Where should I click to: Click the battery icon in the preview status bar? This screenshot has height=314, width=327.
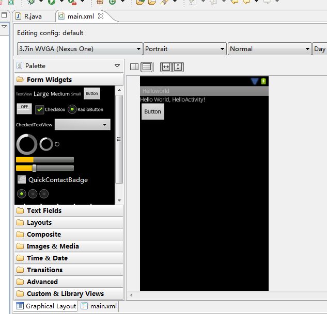[x=263, y=81]
